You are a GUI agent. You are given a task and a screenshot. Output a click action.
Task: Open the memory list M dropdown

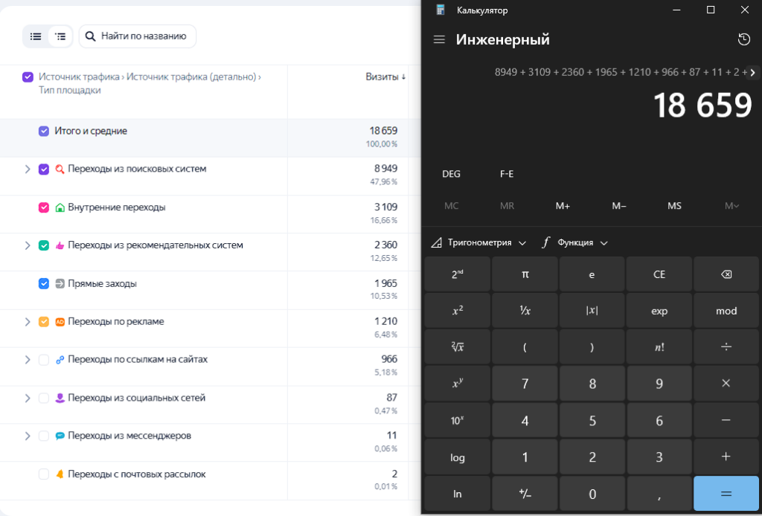pyautogui.click(x=732, y=206)
